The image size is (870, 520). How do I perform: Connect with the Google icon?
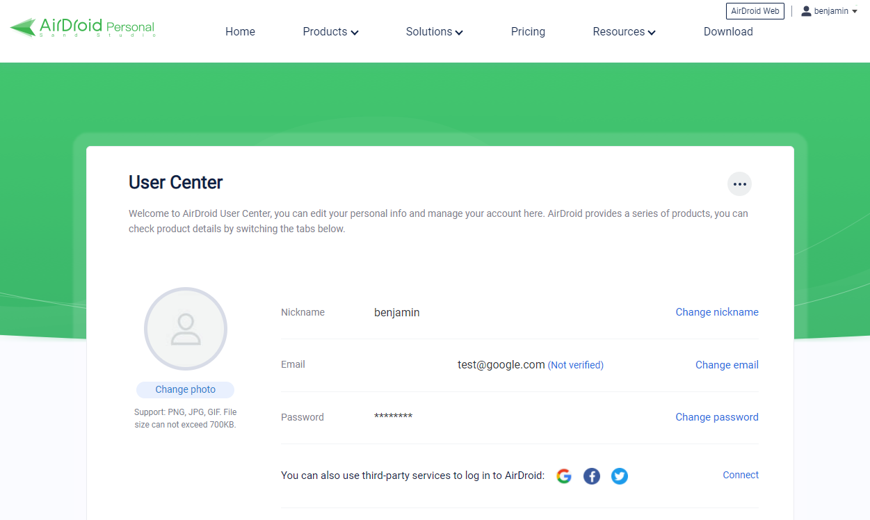564,476
